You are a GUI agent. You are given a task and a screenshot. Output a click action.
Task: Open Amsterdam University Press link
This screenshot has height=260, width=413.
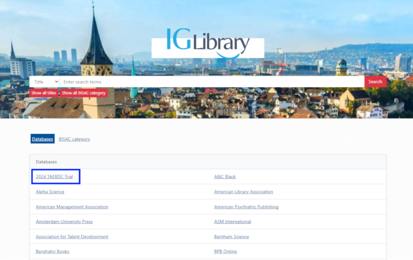pos(65,221)
